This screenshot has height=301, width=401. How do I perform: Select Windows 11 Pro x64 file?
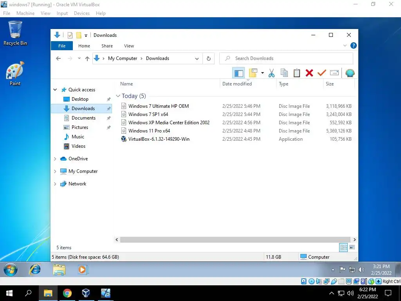(149, 131)
